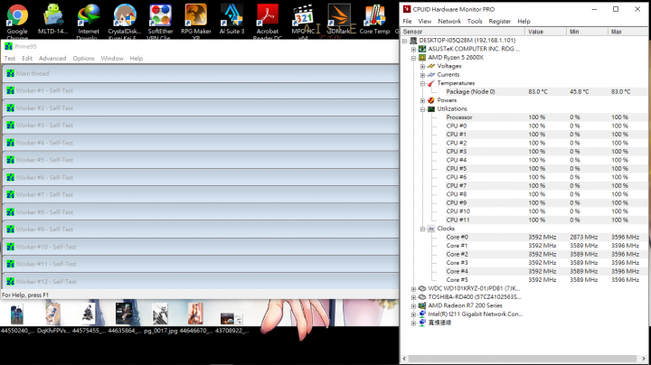Launch Internet Download Manager shortcut

(x=89, y=15)
